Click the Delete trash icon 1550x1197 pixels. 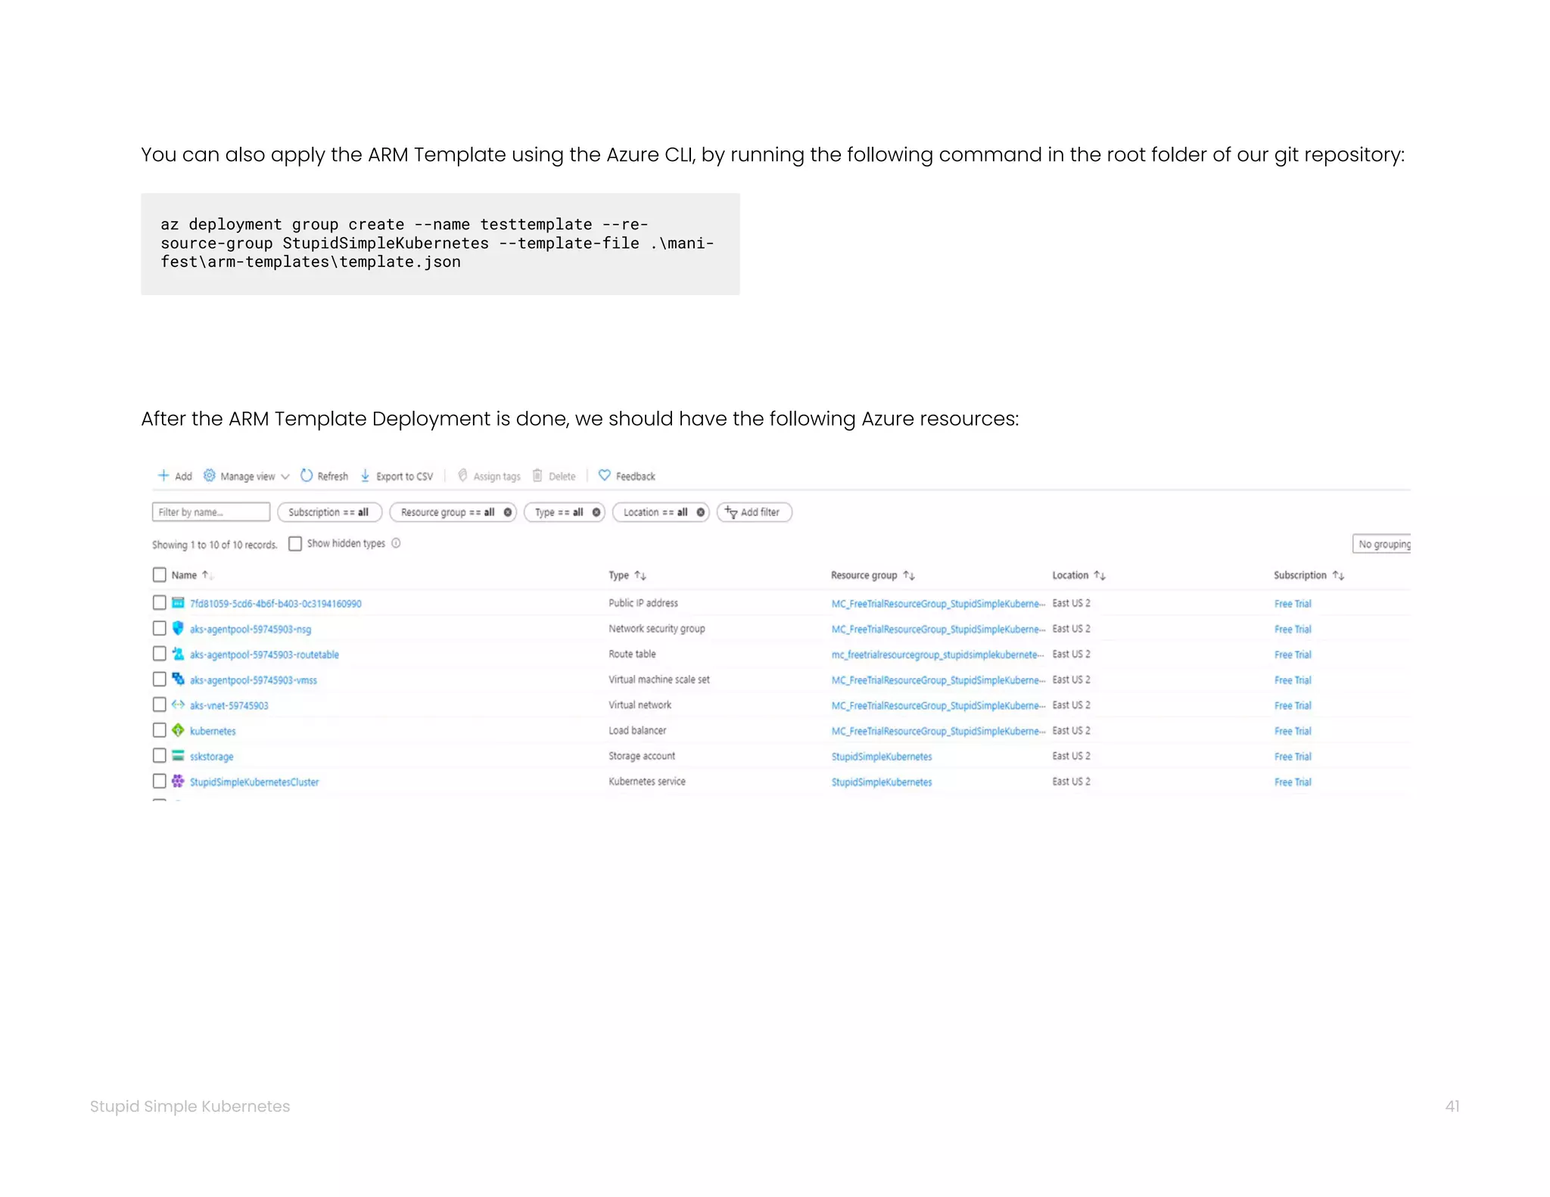[537, 475]
